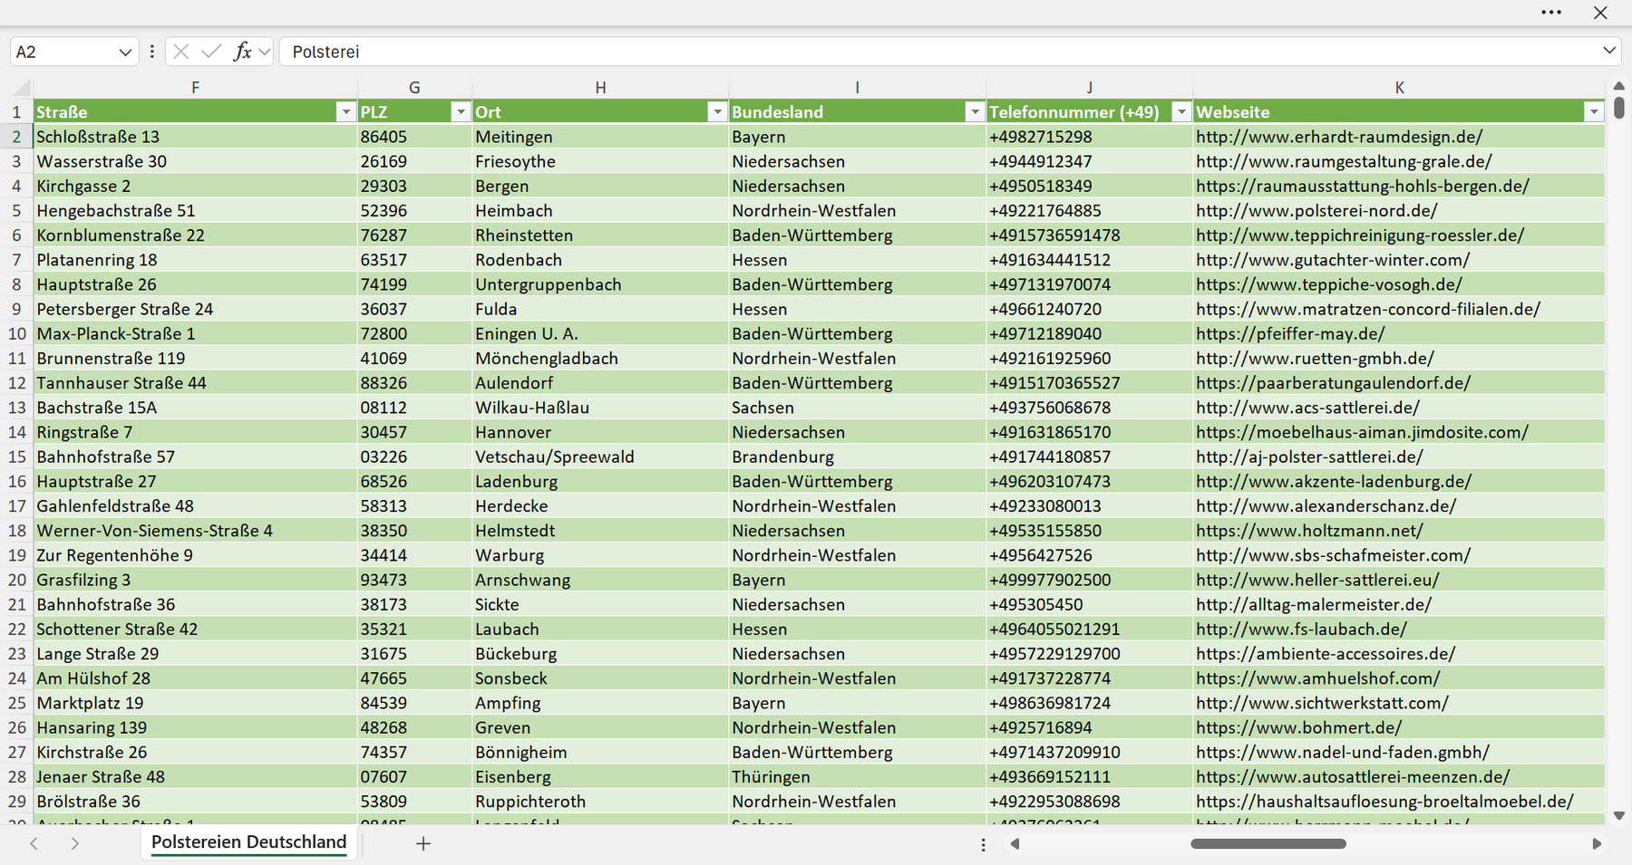Open link pfeiffer-may.de
1632x865 pixels.
click(1290, 333)
